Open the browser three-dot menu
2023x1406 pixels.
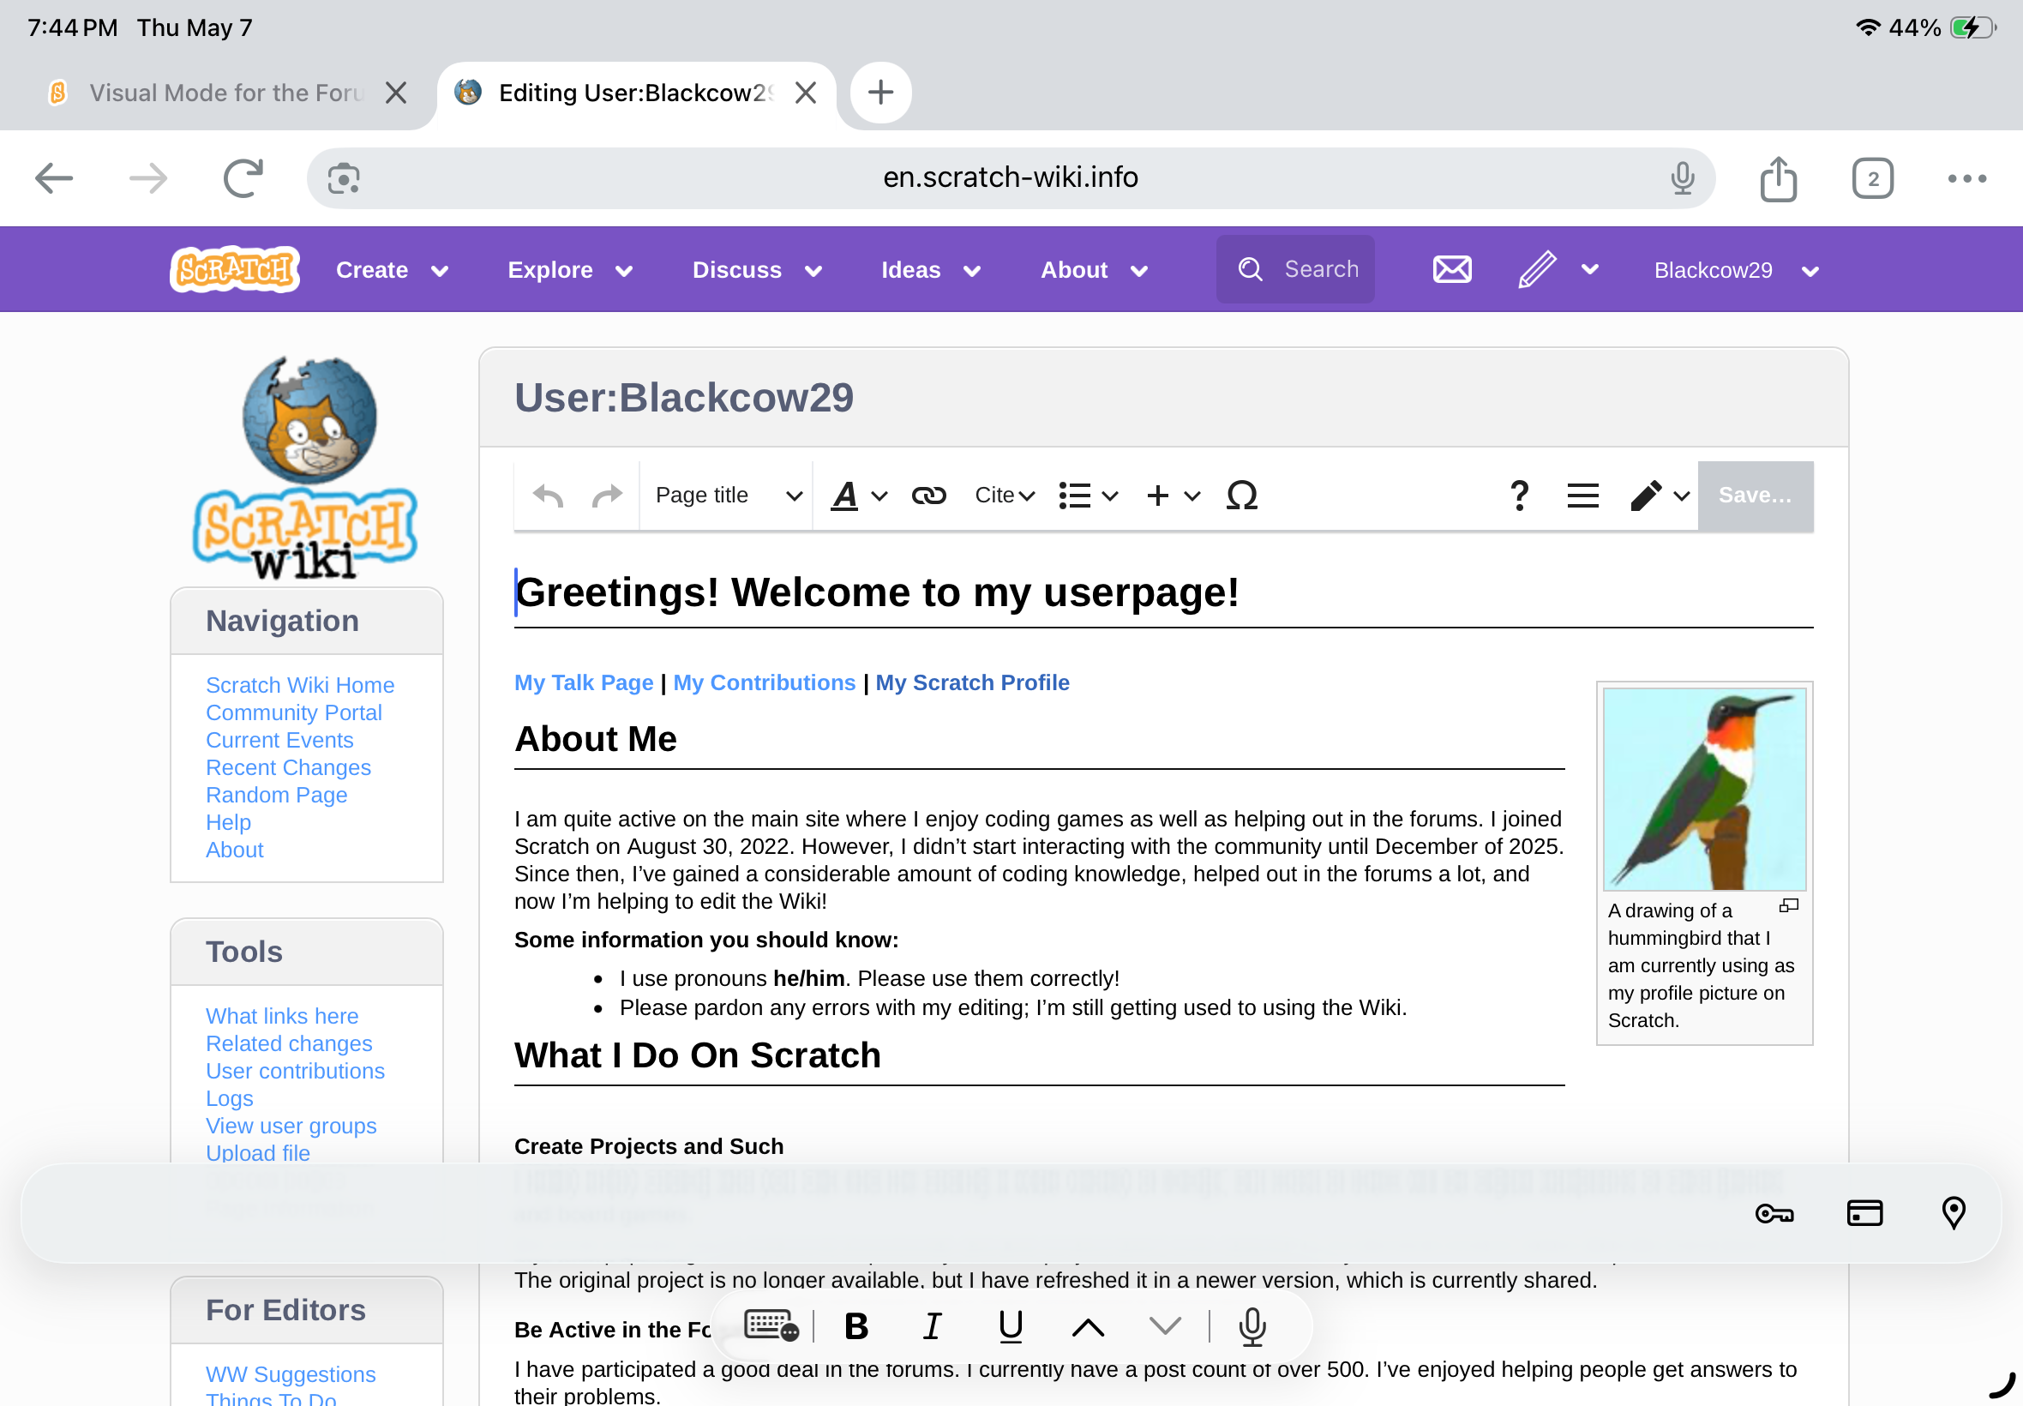point(1966,179)
